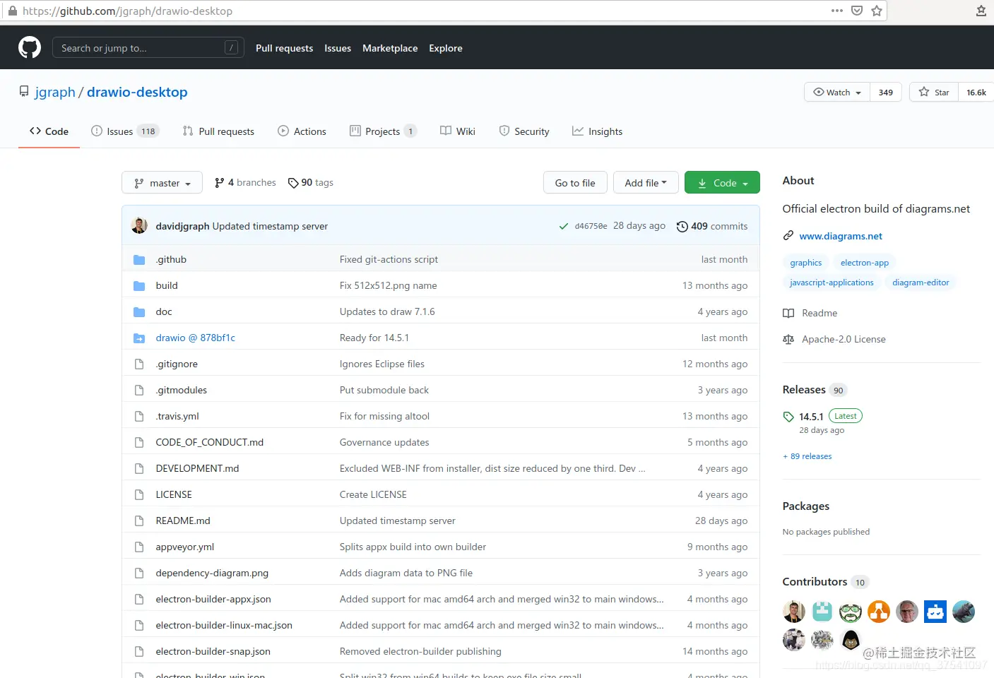Open the Insights tab
994x678 pixels.
point(597,131)
